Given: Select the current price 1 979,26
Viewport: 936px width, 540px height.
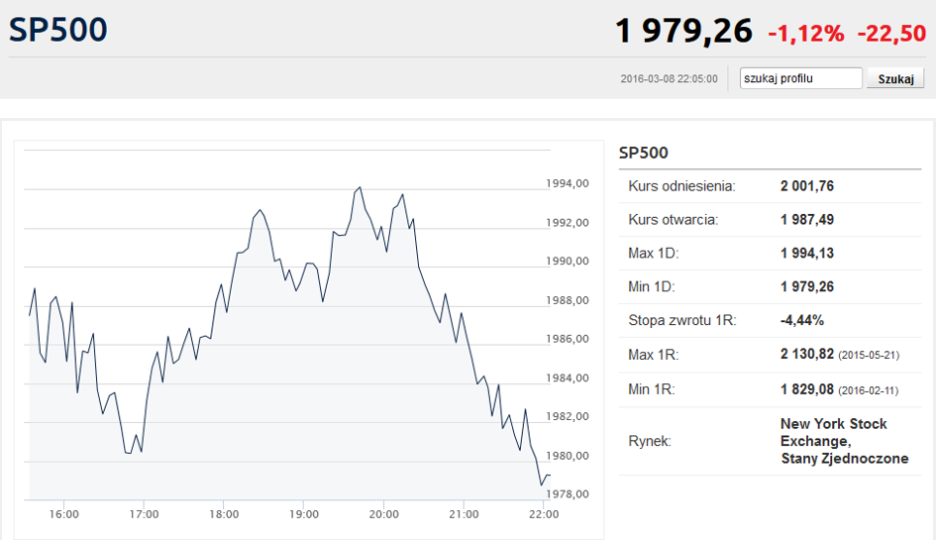Looking at the screenshot, I should (x=683, y=32).
